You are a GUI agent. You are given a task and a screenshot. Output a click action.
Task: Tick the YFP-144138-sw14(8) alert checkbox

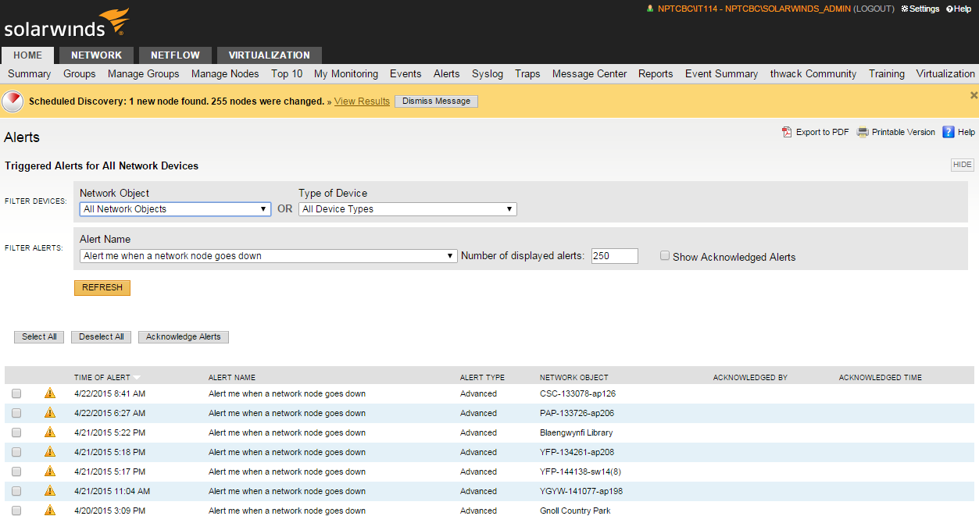[16, 472]
